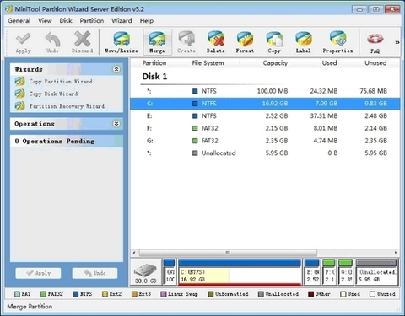The width and height of the screenshot is (405, 316).
Task: Open the Wizard menu
Action: tap(121, 21)
